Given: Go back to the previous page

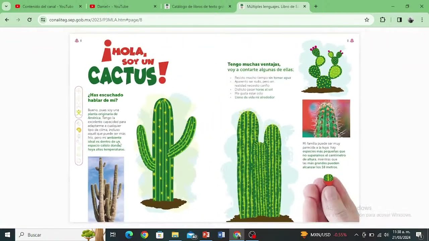Looking at the screenshot, I should pyautogui.click(x=7, y=20).
